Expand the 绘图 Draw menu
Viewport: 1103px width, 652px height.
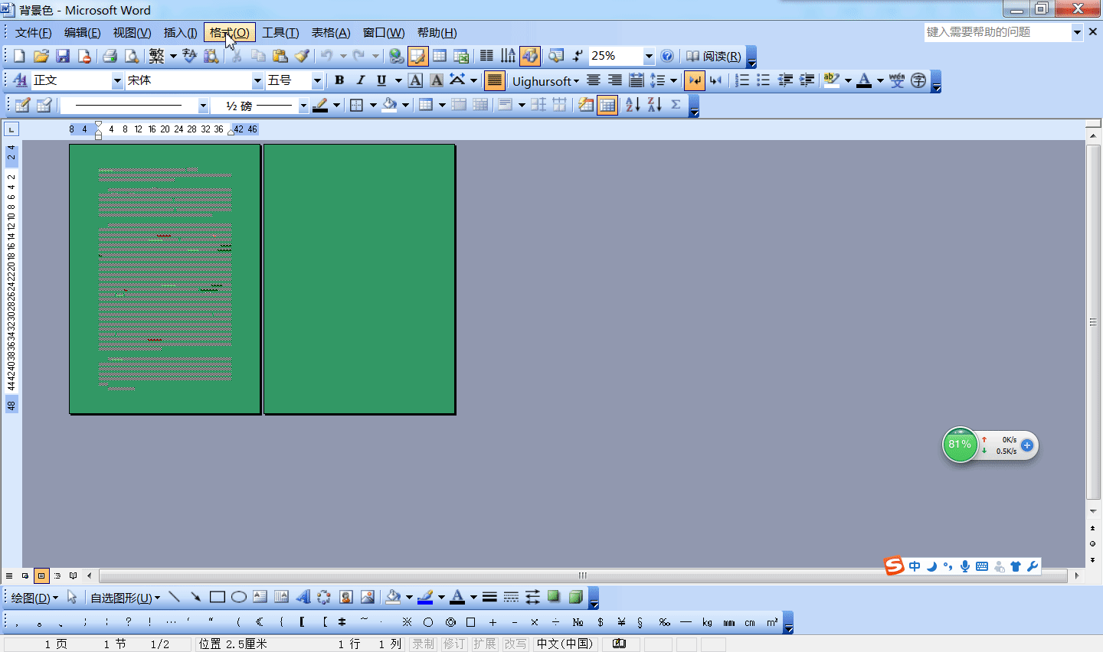34,598
